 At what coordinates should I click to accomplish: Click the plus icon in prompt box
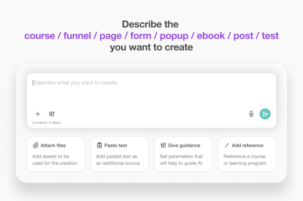[x=38, y=114]
